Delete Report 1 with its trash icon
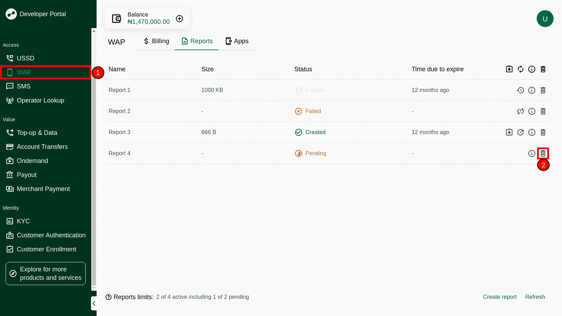 (543, 90)
